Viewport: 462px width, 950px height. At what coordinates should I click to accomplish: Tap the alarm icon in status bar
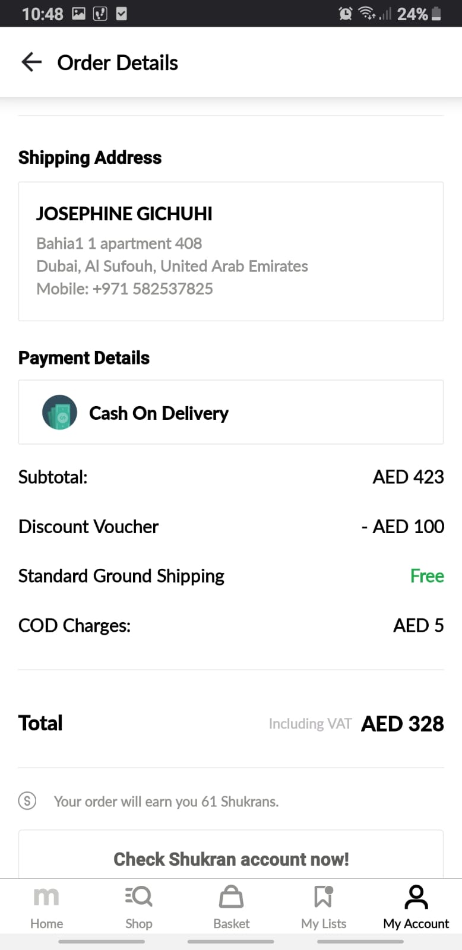tap(345, 14)
